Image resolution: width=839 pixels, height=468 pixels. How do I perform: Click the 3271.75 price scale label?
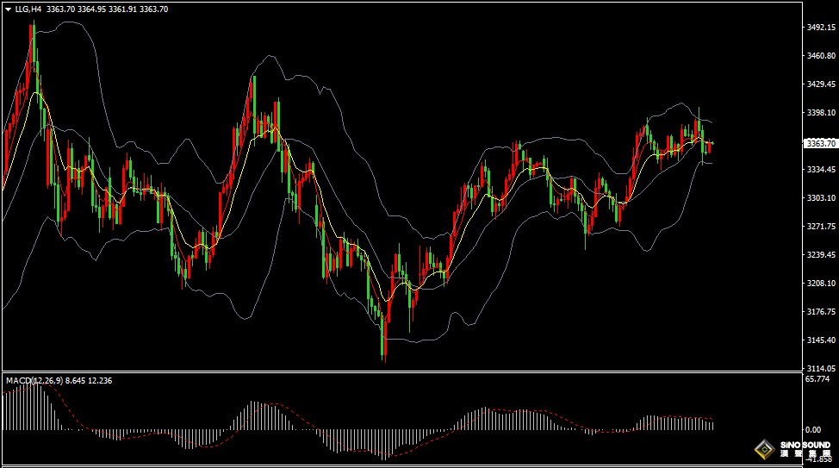pos(820,227)
